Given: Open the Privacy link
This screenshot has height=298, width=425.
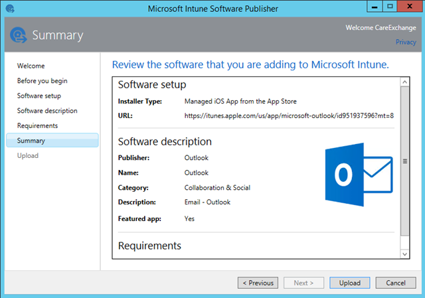Looking at the screenshot, I should pyautogui.click(x=406, y=42).
